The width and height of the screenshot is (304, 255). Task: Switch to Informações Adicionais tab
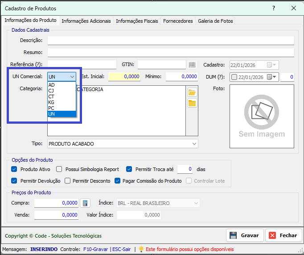[x=86, y=21]
